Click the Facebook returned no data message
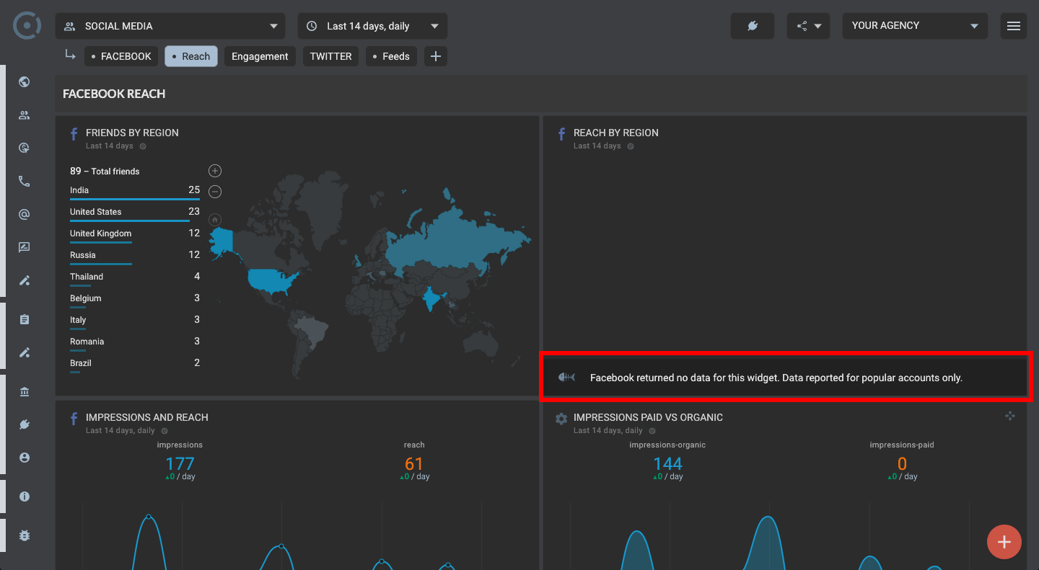1039x570 pixels. (776, 378)
